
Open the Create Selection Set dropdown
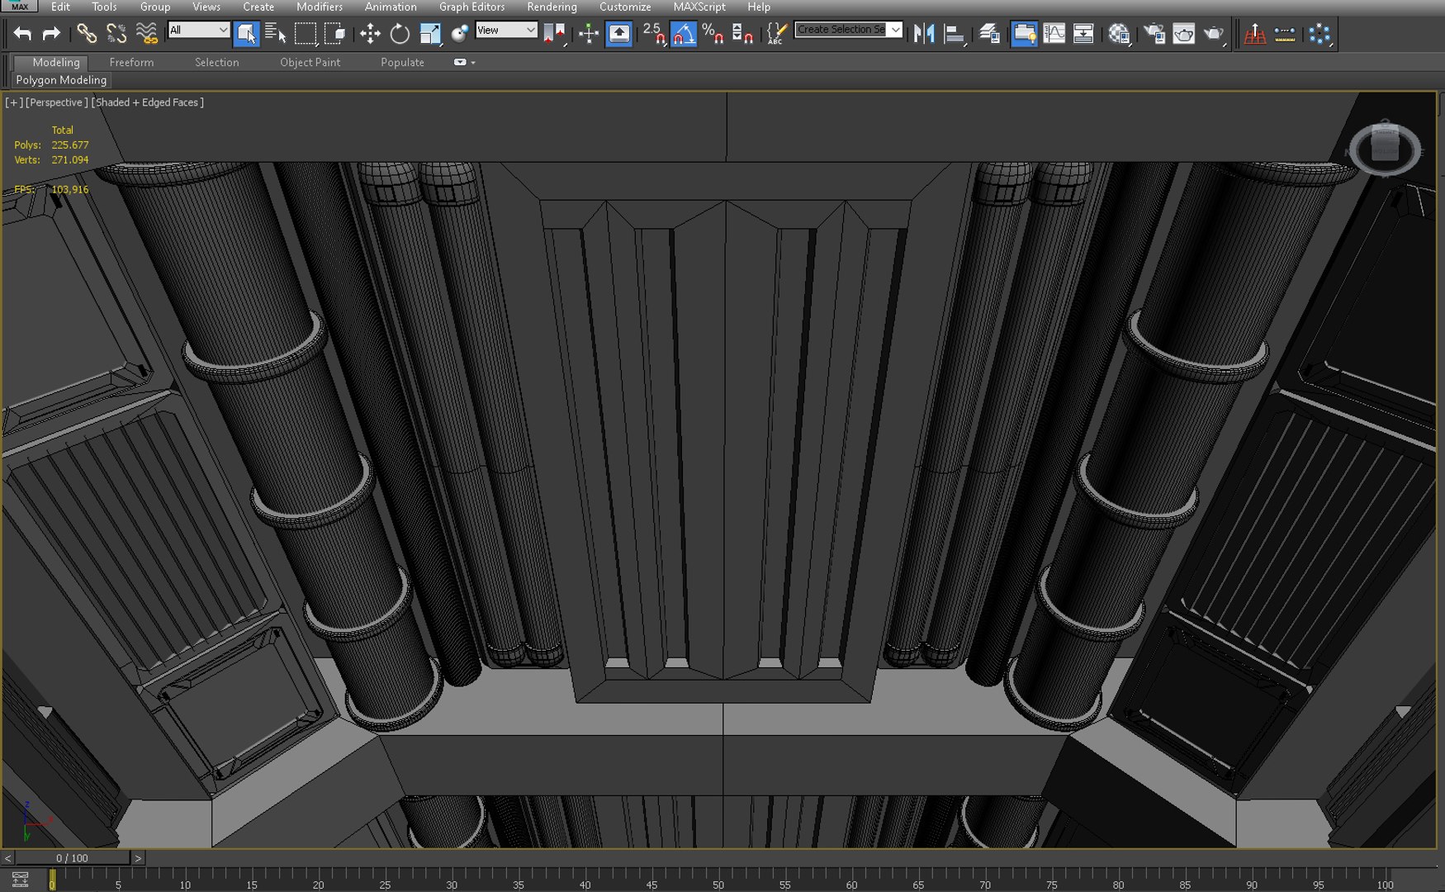point(848,30)
